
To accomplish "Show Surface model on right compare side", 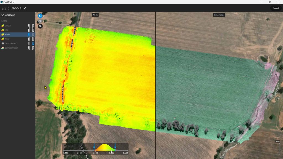I will [33, 48].
